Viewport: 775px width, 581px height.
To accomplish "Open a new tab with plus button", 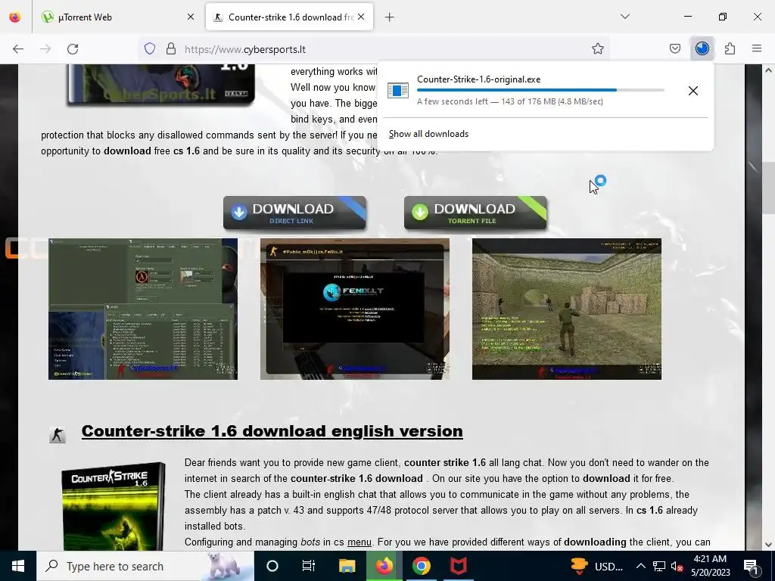I will tap(390, 17).
